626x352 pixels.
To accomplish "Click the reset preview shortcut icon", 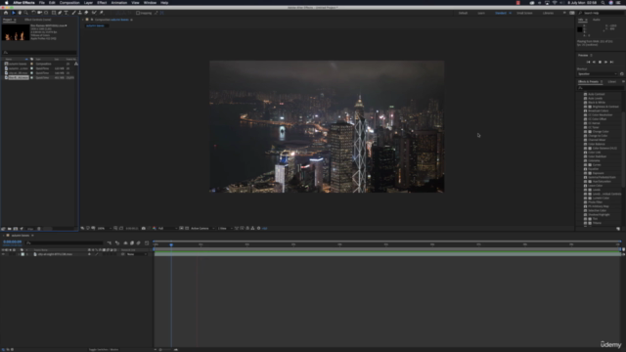I will click(622, 74).
